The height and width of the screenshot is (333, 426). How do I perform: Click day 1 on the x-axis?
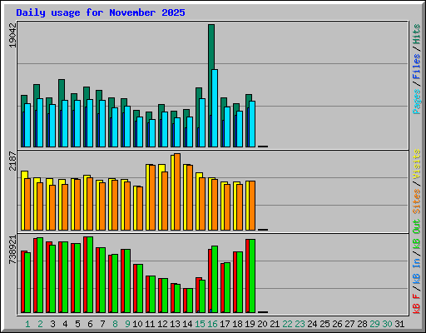click(27, 324)
